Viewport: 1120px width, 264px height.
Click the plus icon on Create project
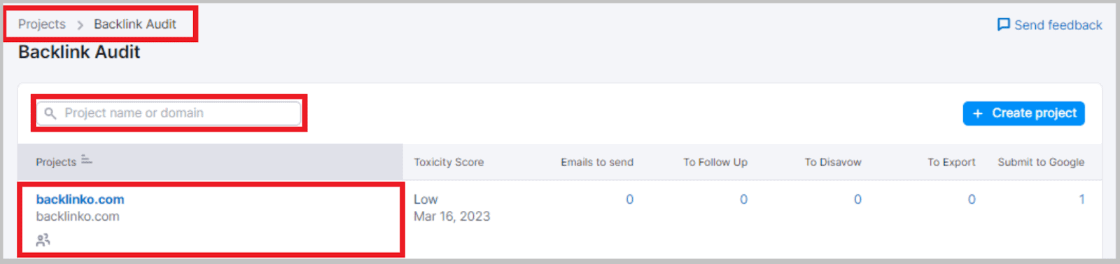[x=978, y=113]
